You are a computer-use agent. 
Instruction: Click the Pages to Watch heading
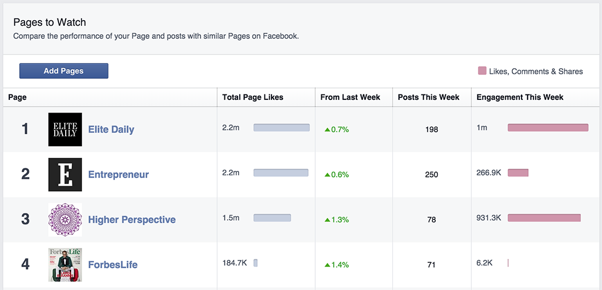click(x=49, y=22)
